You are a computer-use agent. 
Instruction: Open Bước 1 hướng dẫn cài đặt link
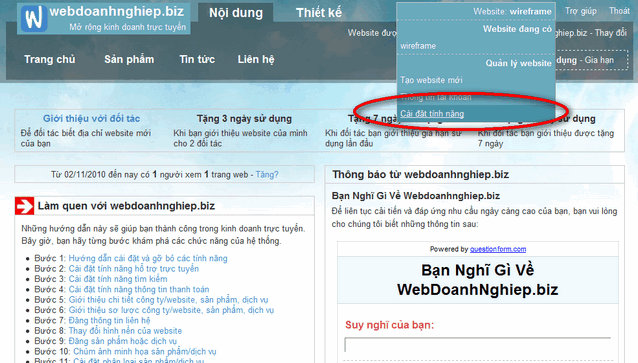click(148, 258)
